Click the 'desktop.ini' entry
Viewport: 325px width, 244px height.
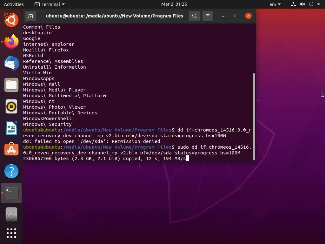click(x=39, y=33)
